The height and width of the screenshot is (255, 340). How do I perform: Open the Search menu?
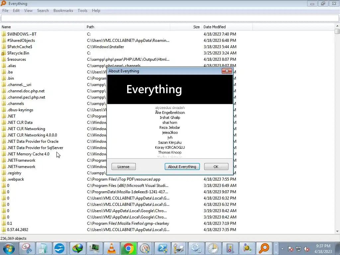(x=43, y=10)
